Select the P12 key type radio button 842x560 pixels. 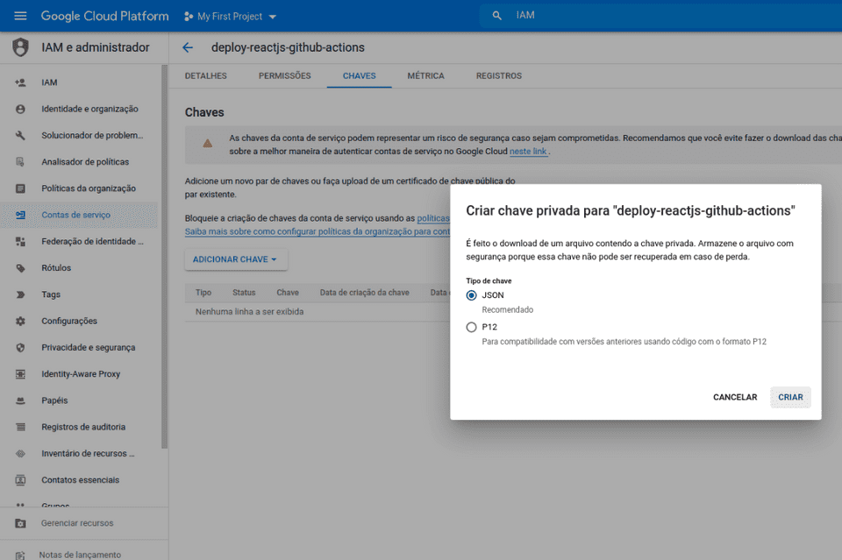pos(472,327)
